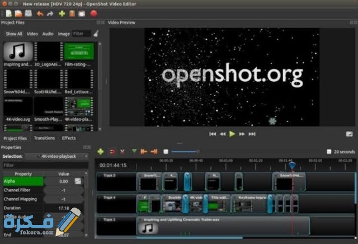The height and width of the screenshot is (244, 358).
Task: Switch to the Transitions tab
Action: point(44,138)
